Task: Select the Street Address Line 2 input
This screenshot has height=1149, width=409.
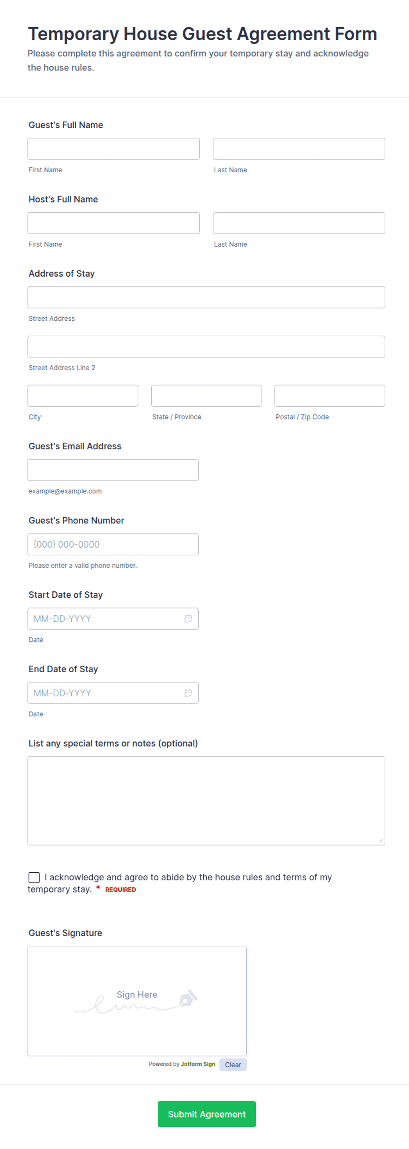Action: pyautogui.click(x=206, y=347)
